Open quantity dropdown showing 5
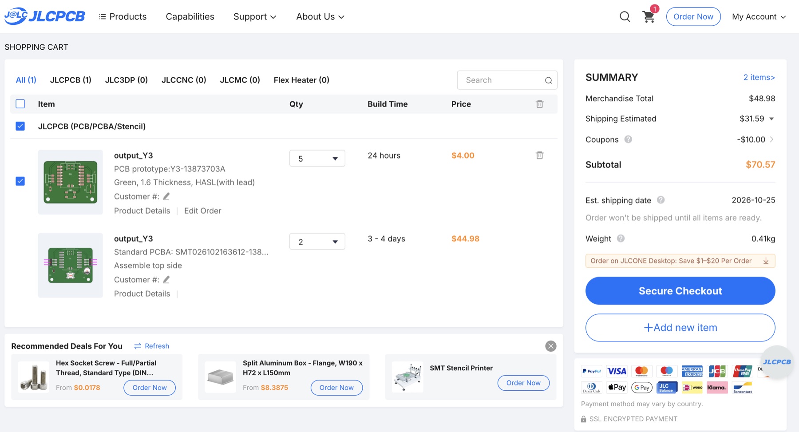Screen dimensions: 799x432 317,159
